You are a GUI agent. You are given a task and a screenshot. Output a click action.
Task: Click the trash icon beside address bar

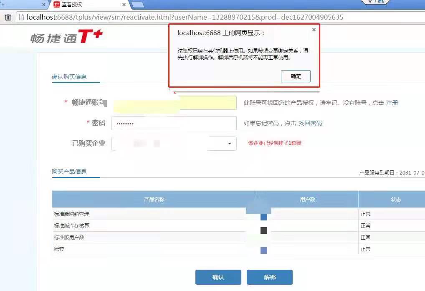(8, 18)
